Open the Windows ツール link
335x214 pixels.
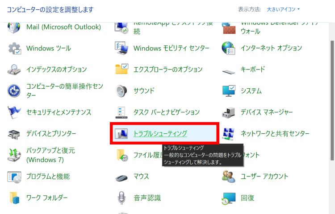tap(49, 49)
